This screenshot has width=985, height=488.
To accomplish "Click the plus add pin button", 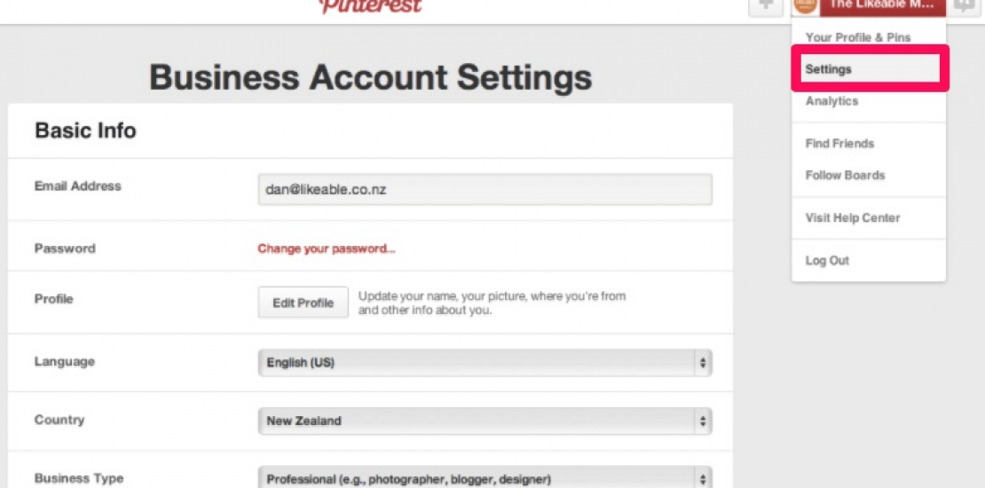I will point(766,5).
